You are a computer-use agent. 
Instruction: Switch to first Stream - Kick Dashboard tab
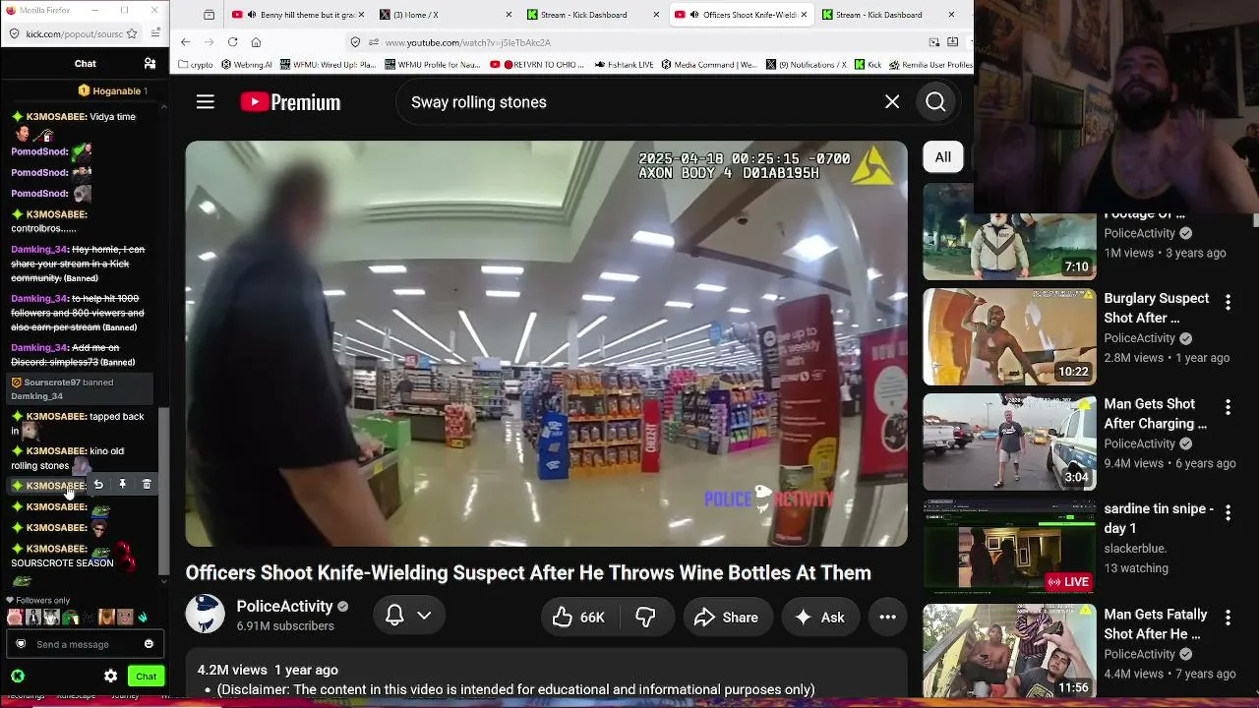click(x=593, y=15)
